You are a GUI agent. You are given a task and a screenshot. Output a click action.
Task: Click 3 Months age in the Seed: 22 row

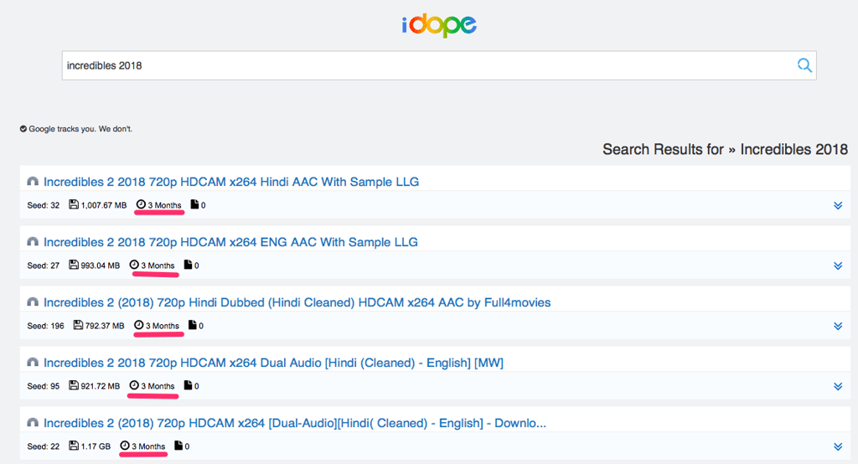[148, 446]
